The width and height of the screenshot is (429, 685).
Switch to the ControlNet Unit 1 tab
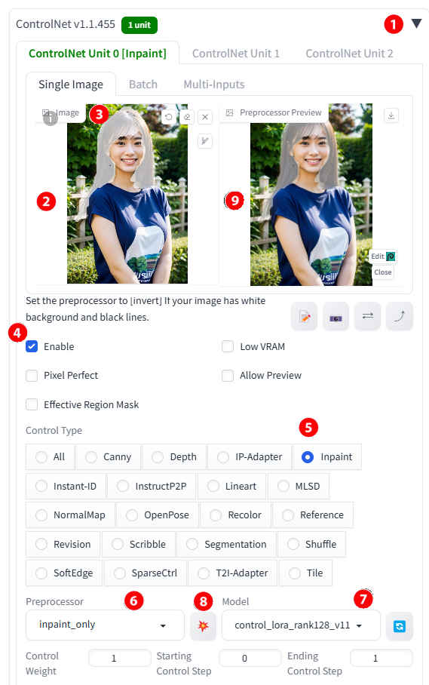tap(236, 54)
